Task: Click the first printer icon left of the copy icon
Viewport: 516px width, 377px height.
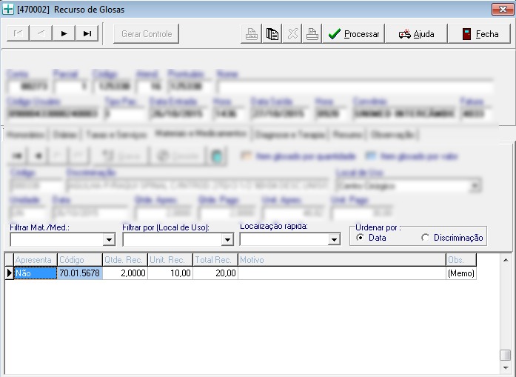Action: coord(252,33)
